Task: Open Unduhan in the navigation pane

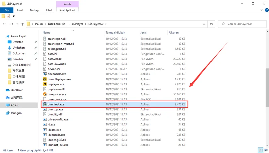Action: tap(18, 48)
